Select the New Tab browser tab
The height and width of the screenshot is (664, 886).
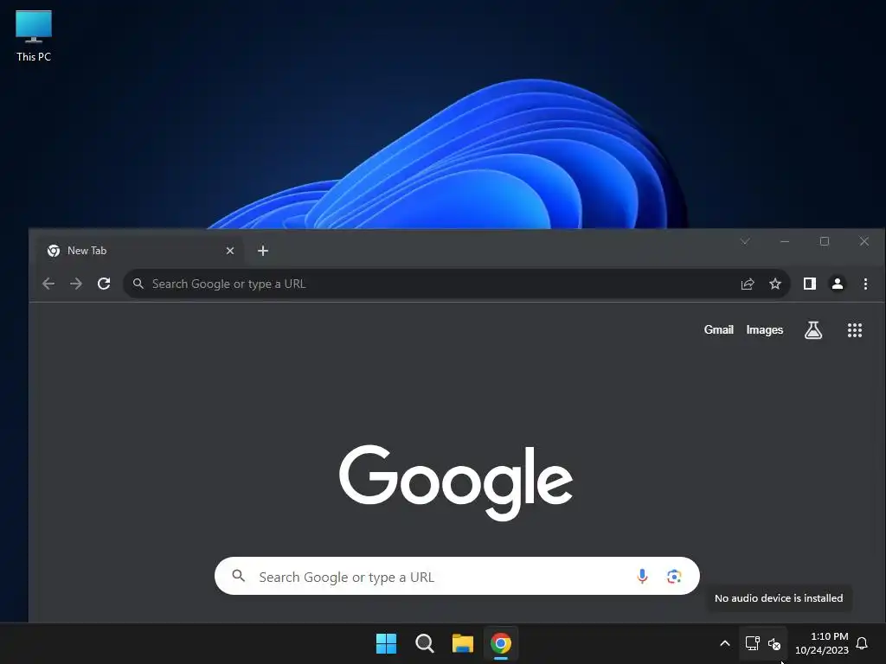pos(140,251)
